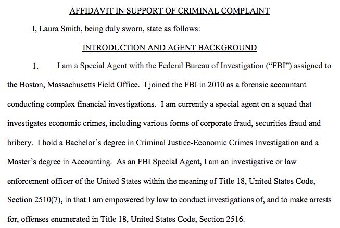Click the text 'Section 2516'
340x228 pixels.
pyautogui.click(x=221, y=219)
